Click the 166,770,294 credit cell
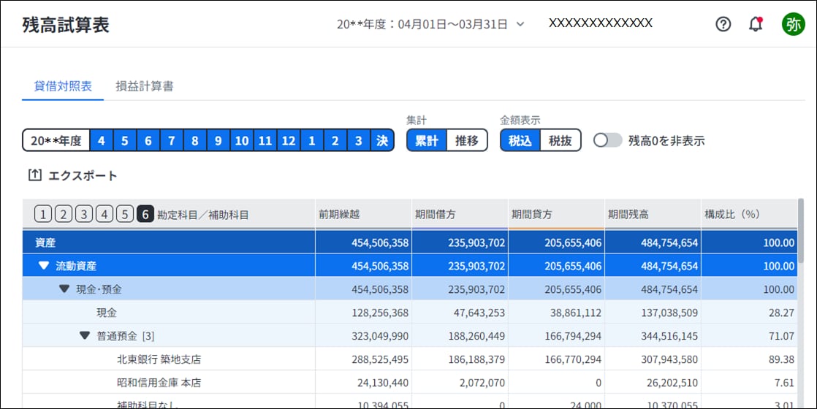Screen dimensions: 817x409 [x=556, y=359]
